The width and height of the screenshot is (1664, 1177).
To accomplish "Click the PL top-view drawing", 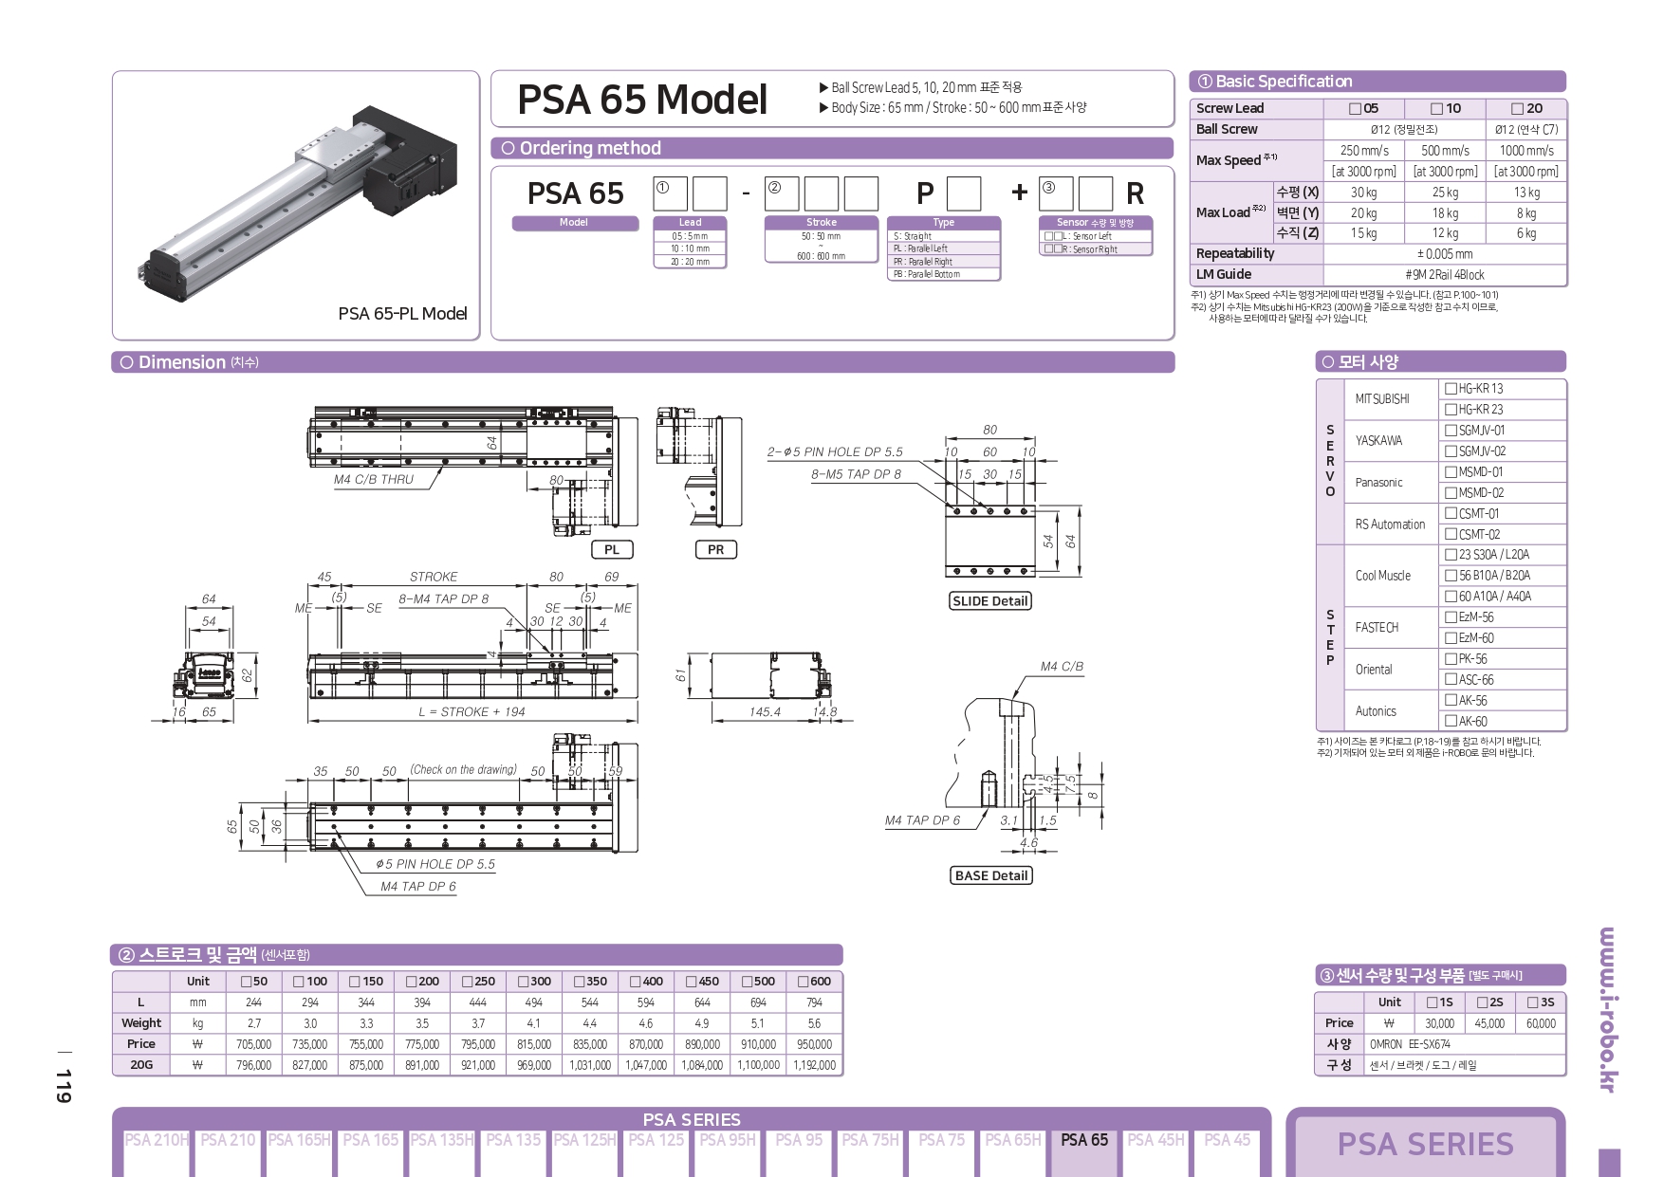I will tap(474, 469).
